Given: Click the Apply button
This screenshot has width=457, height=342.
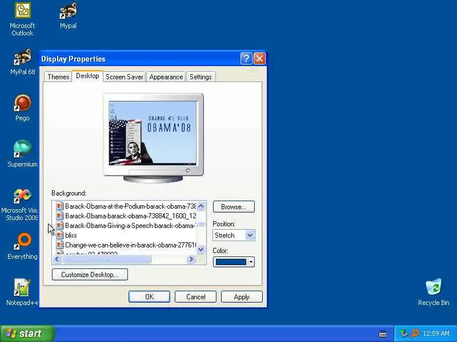Looking at the screenshot, I should (242, 296).
